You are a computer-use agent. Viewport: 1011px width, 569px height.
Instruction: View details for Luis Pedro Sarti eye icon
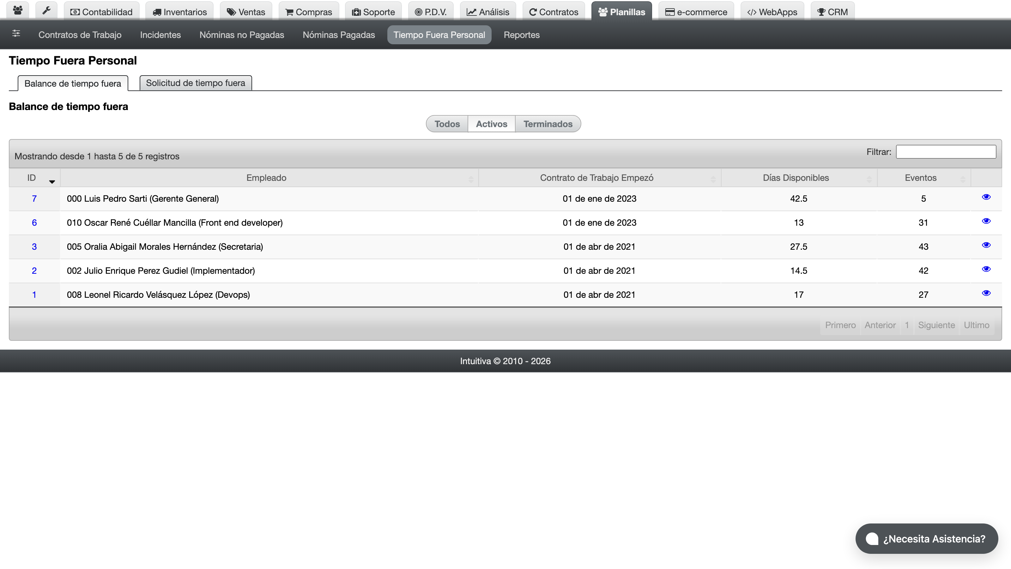(986, 197)
